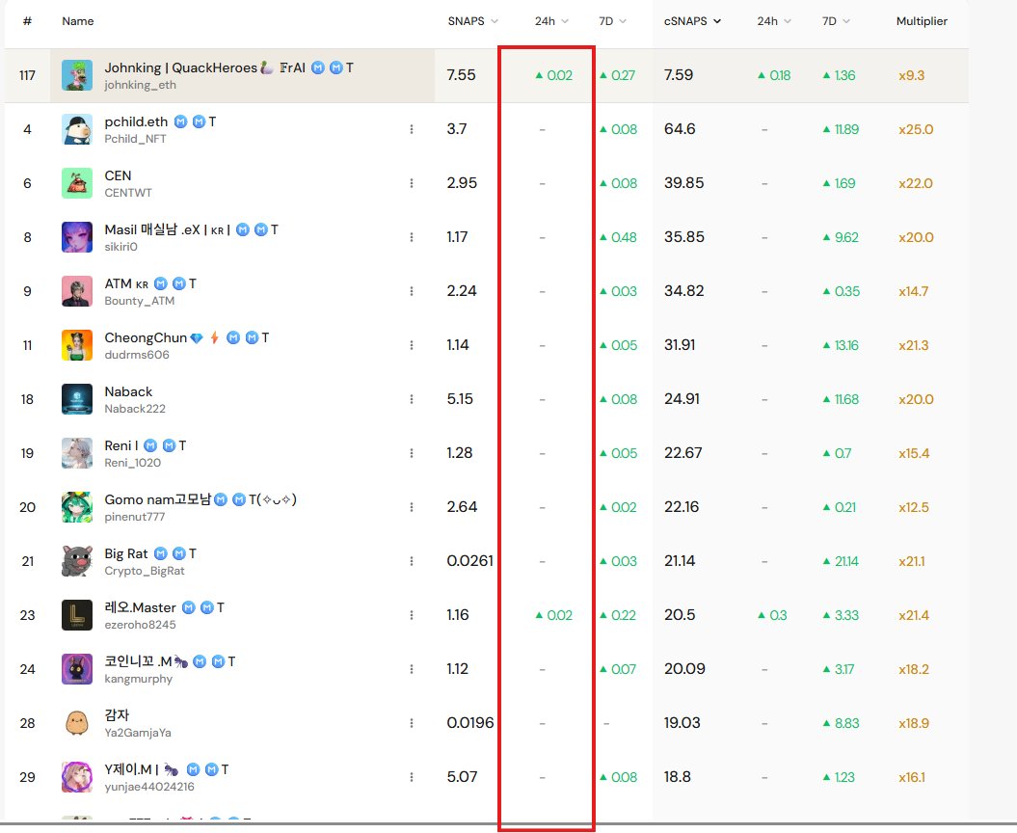Click the multiplier value x9.3
1017x833 pixels.
[x=911, y=75]
